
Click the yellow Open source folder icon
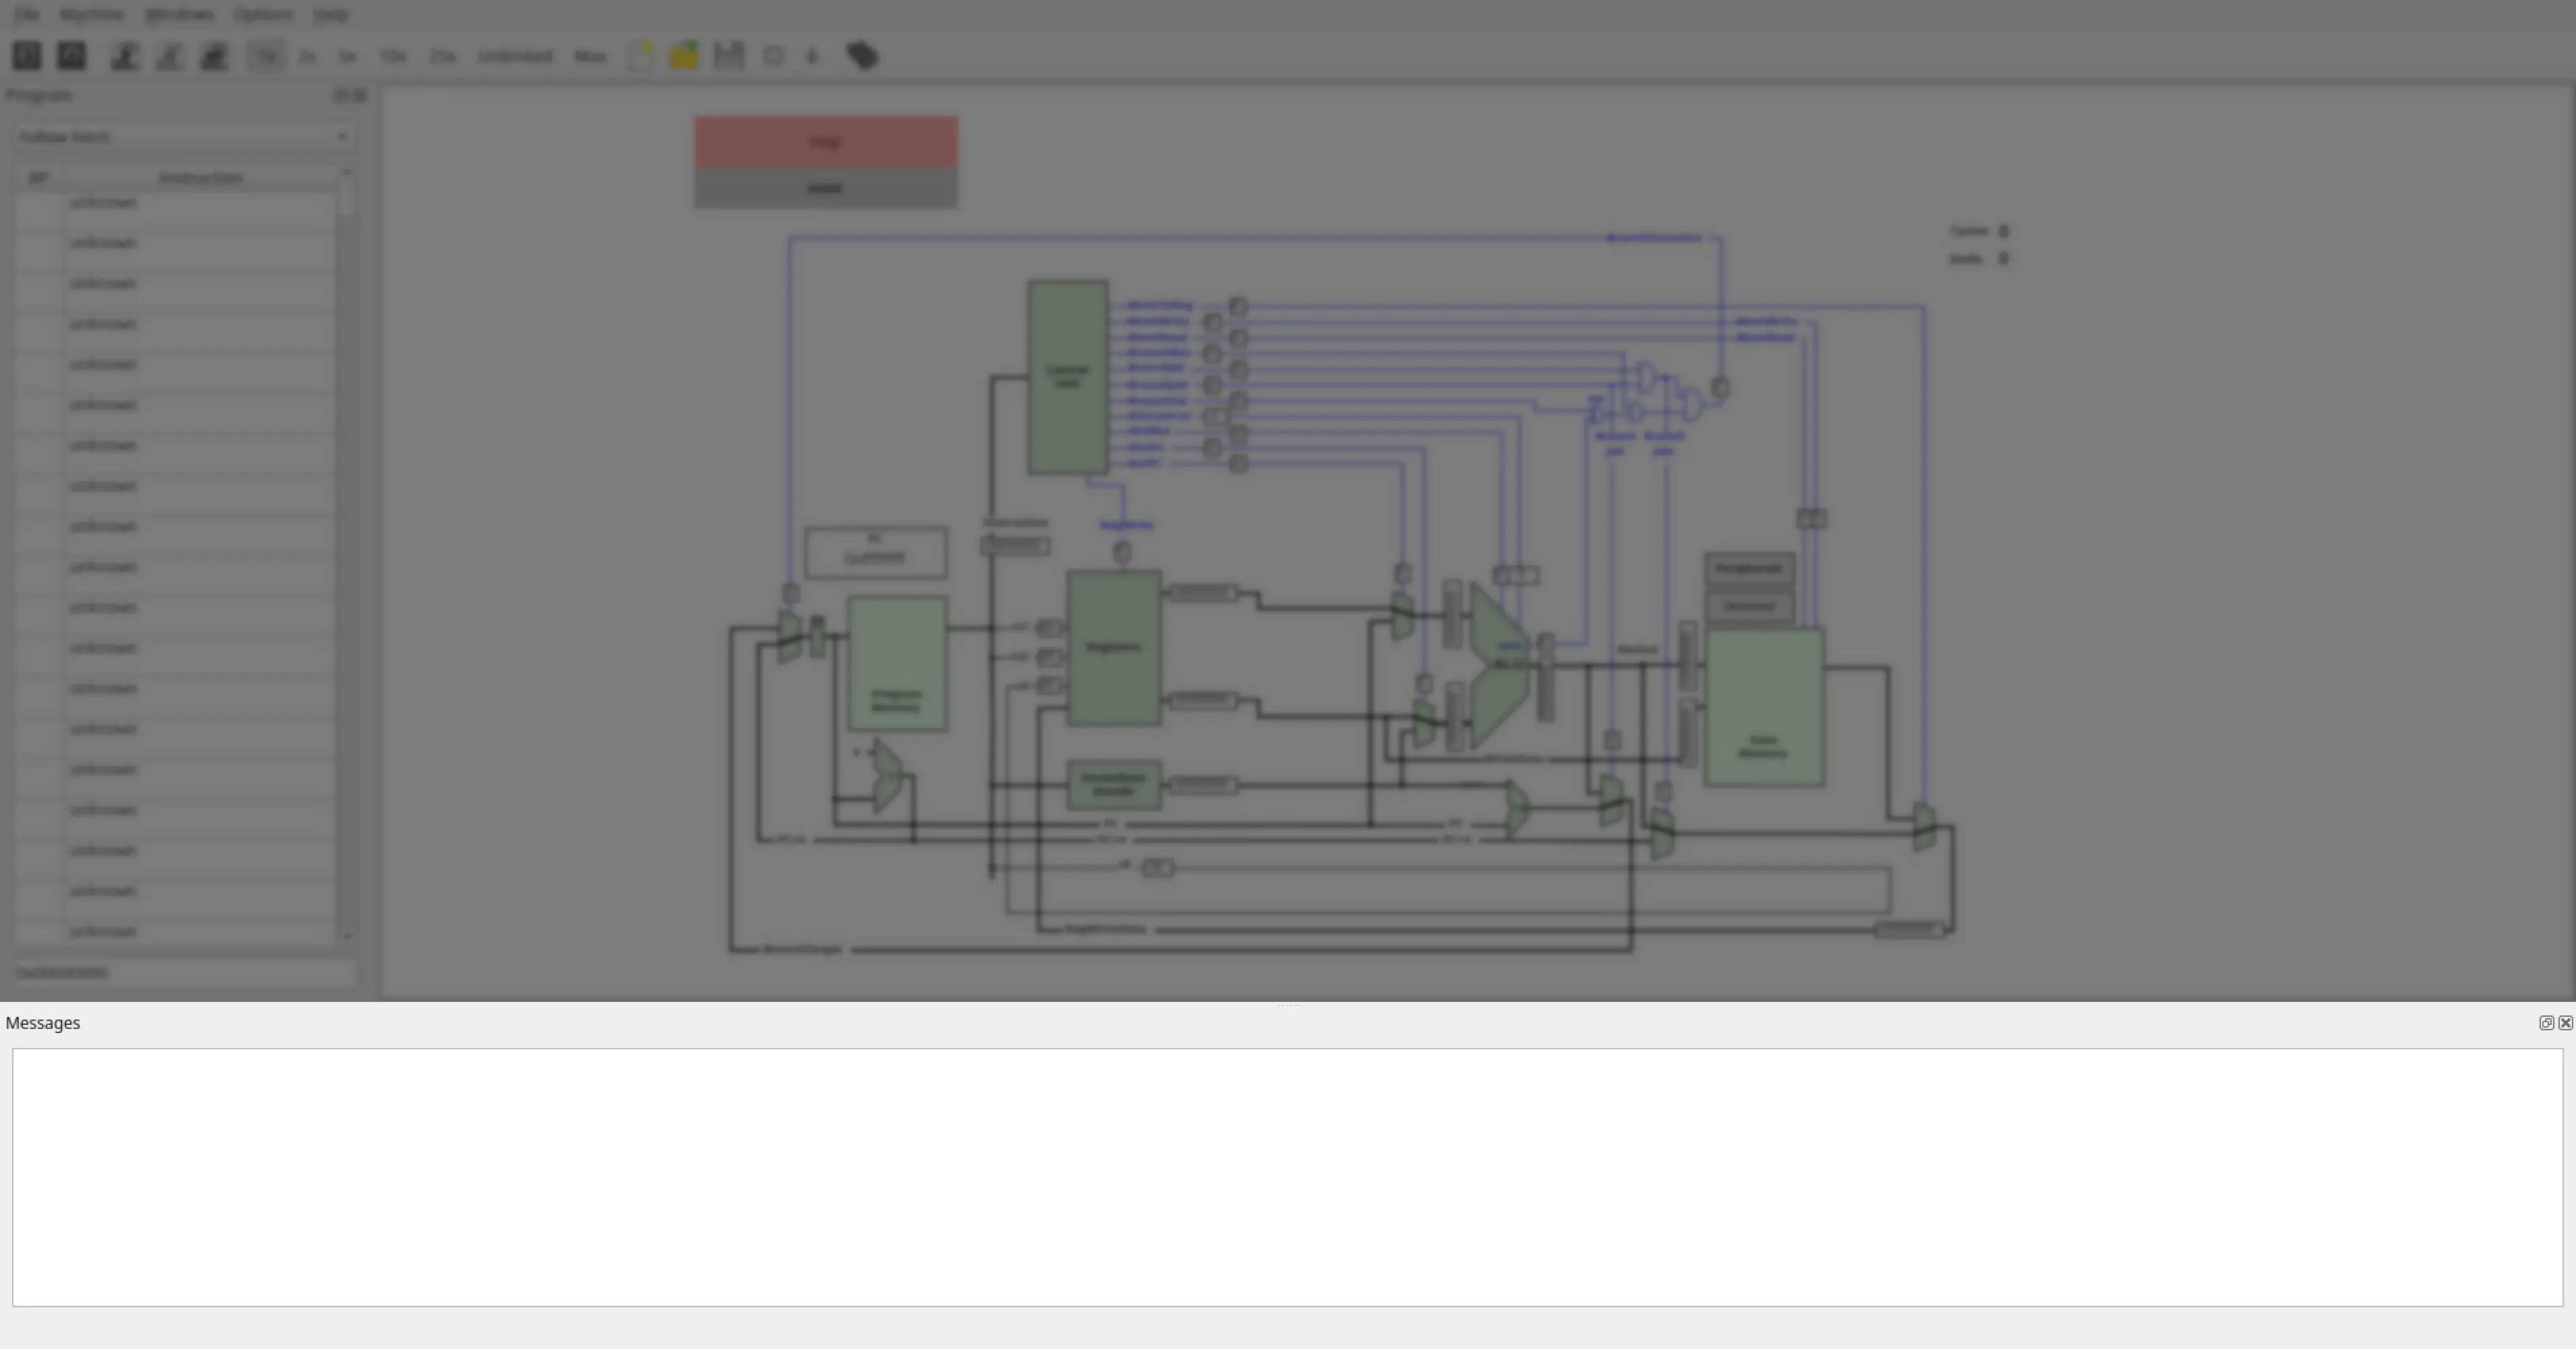coord(684,56)
